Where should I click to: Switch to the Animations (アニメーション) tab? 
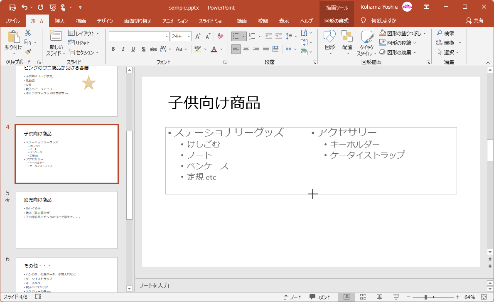click(175, 21)
